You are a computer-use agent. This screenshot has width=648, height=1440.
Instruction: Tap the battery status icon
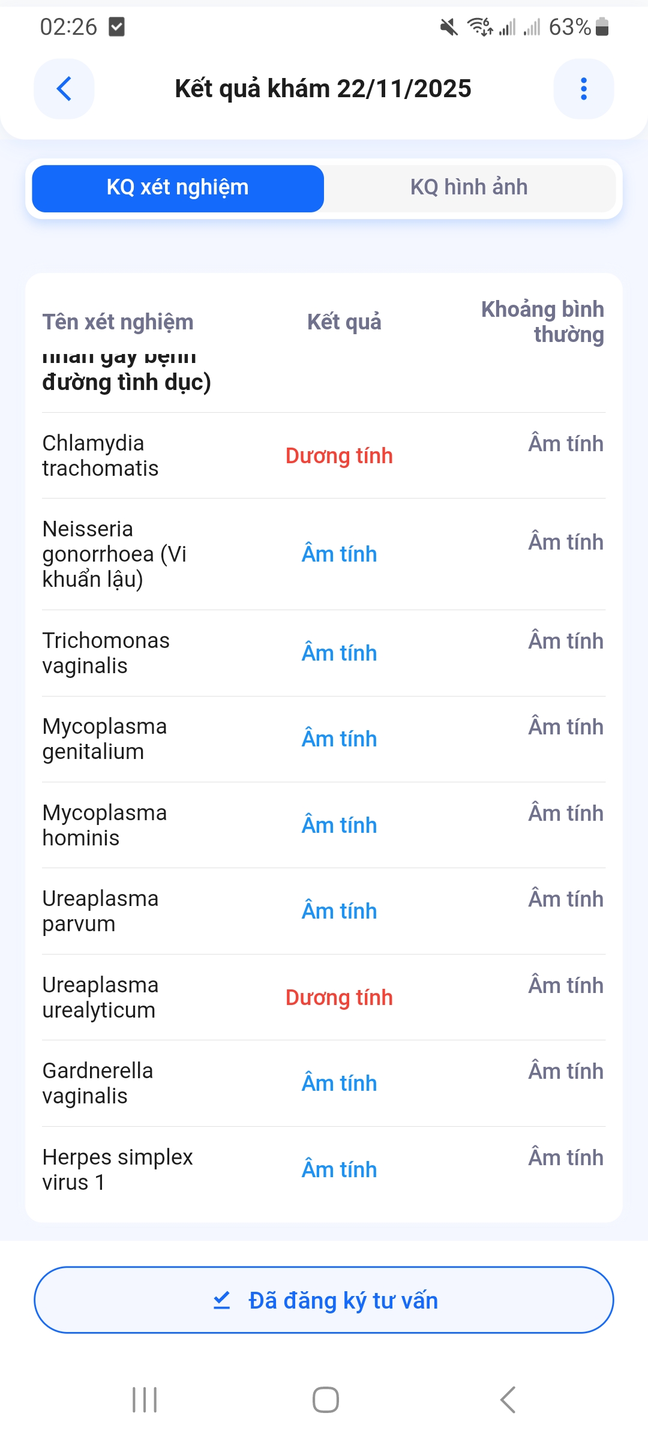point(602,27)
